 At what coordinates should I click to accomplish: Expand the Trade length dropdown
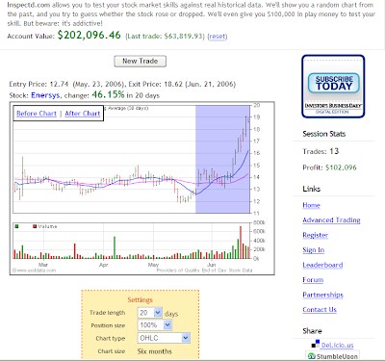tap(150, 313)
